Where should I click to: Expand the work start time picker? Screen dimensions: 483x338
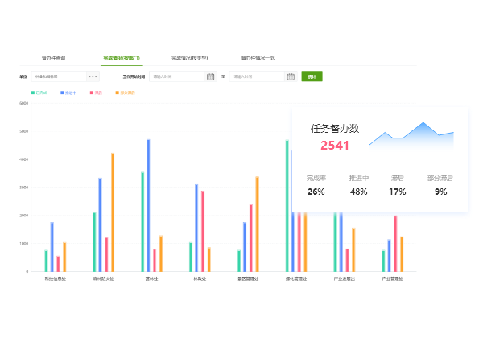(x=177, y=76)
